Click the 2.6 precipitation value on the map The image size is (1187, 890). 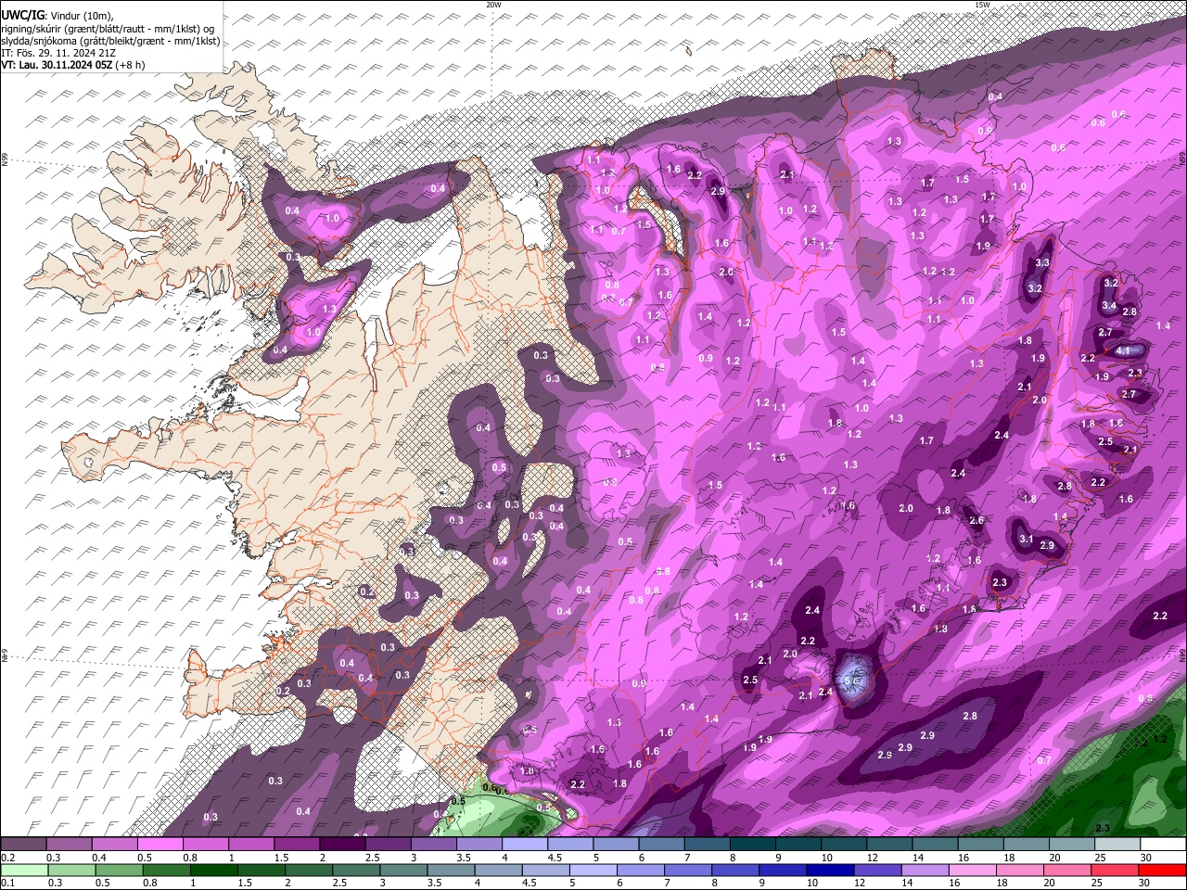coord(976,520)
